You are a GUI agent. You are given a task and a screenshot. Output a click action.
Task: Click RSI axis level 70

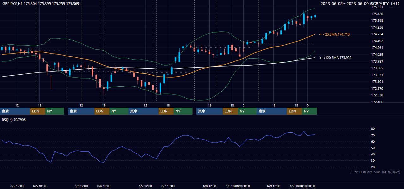(373, 135)
